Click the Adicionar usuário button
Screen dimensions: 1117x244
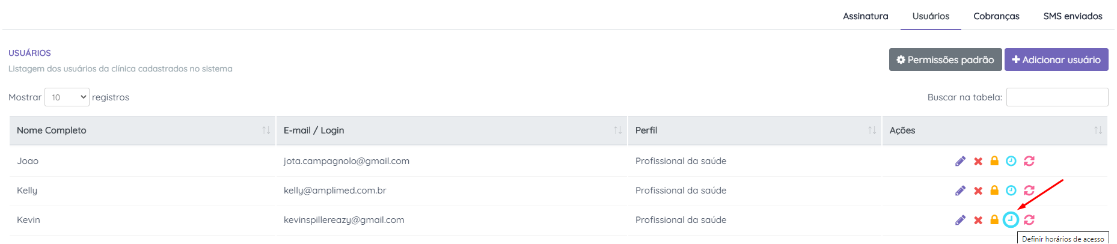click(1056, 59)
